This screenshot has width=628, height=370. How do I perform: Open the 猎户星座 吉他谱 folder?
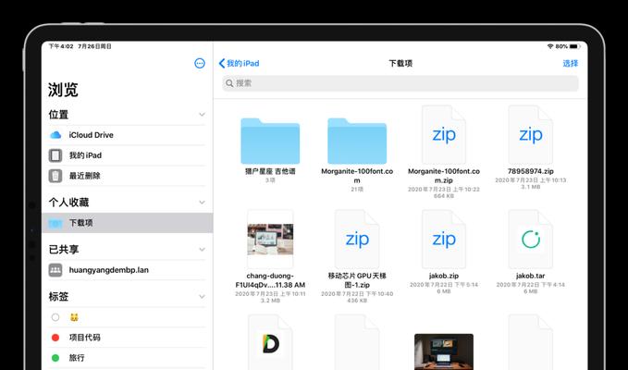pyautogui.click(x=270, y=141)
